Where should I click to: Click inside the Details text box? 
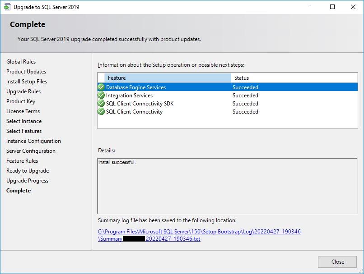click(227, 186)
